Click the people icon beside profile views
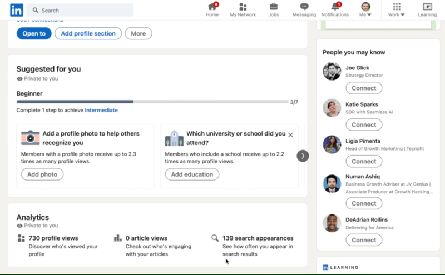445x275 pixels. (x=21, y=238)
